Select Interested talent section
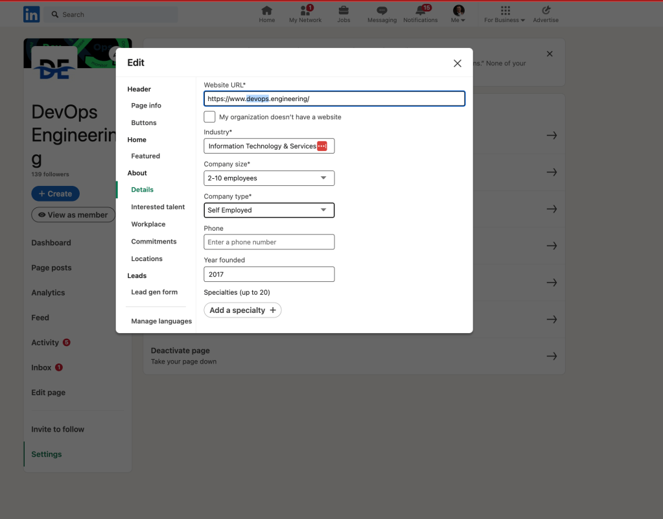 pos(157,207)
